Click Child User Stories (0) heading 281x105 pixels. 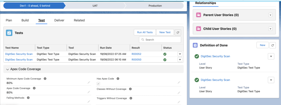click(220, 29)
